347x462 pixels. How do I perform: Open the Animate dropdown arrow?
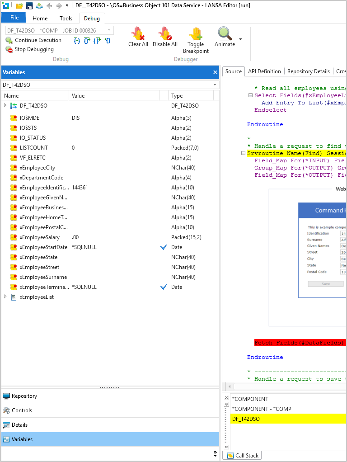point(240,39)
